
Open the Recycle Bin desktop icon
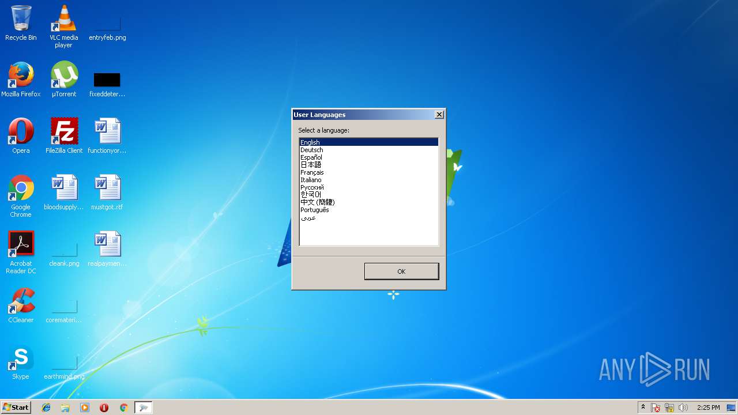pyautogui.click(x=21, y=23)
